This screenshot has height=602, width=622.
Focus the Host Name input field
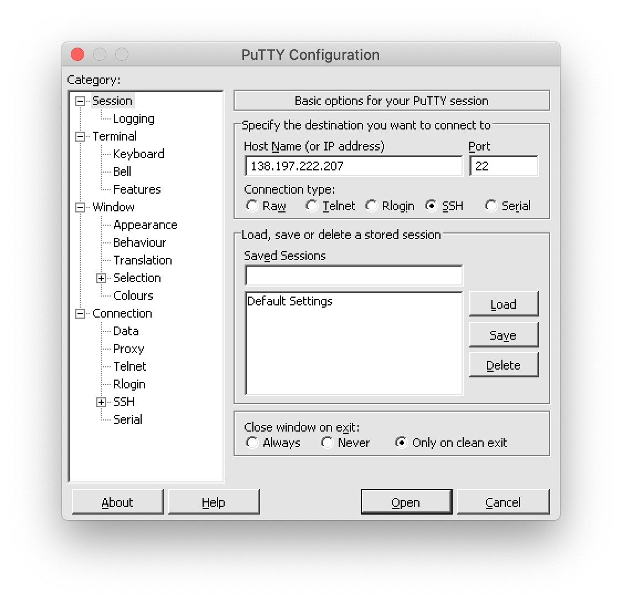click(x=354, y=166)
